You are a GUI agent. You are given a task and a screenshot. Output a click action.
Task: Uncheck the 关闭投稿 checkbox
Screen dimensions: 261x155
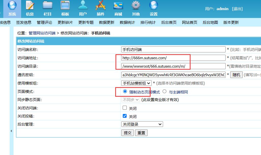coord(125,116)
